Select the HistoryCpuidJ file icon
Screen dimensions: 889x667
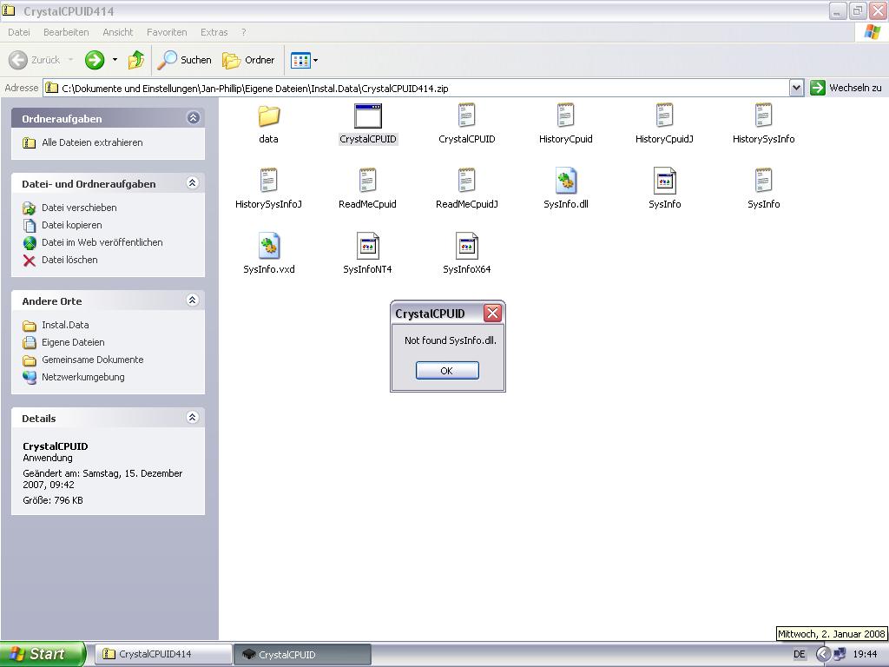tap(664, 116)
